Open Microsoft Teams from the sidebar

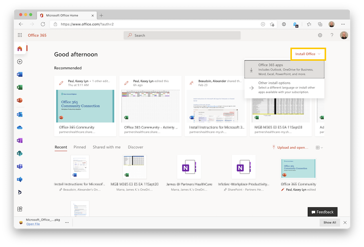point(20,166)
